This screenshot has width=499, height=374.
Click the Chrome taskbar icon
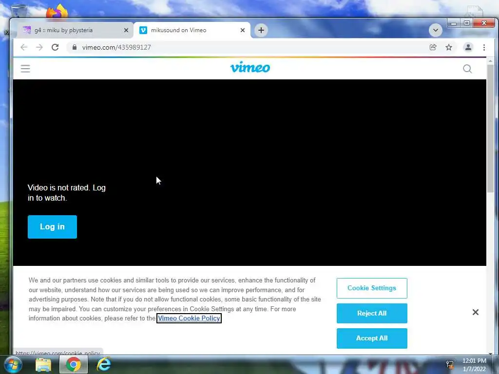click(74, 365)
